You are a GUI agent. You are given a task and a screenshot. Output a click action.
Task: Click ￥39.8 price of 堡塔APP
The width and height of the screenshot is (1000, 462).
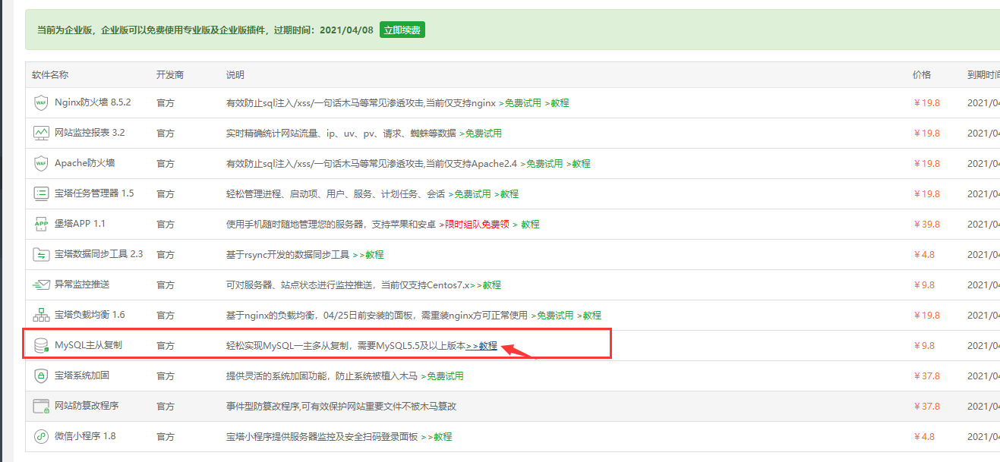click(926, 224)
